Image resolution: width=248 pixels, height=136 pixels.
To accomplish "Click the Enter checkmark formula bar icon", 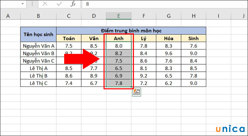I will tap(59, 4).
